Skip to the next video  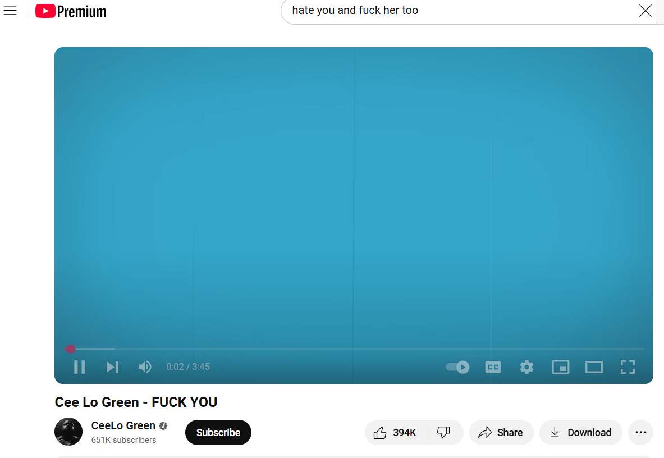point(112,367)
